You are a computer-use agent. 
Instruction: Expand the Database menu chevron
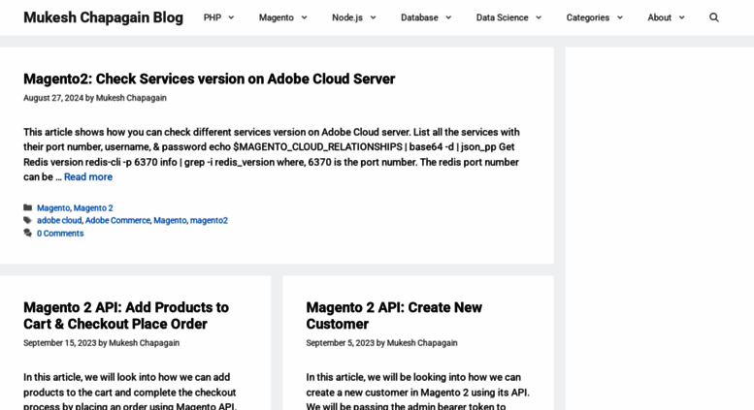tap(448, 17)
